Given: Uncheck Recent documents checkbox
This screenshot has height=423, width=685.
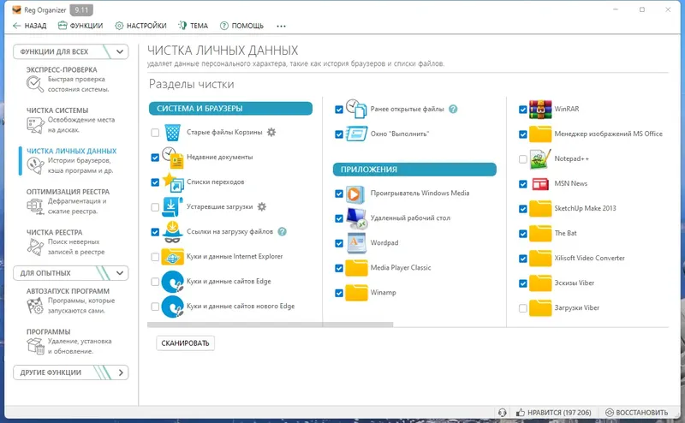Looking at the screenshot, I should pos(155,158).
